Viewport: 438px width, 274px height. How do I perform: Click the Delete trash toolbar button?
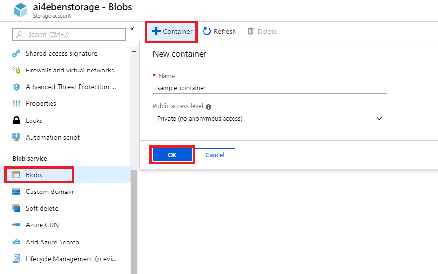pyautogui.click(x=262, y=31)
